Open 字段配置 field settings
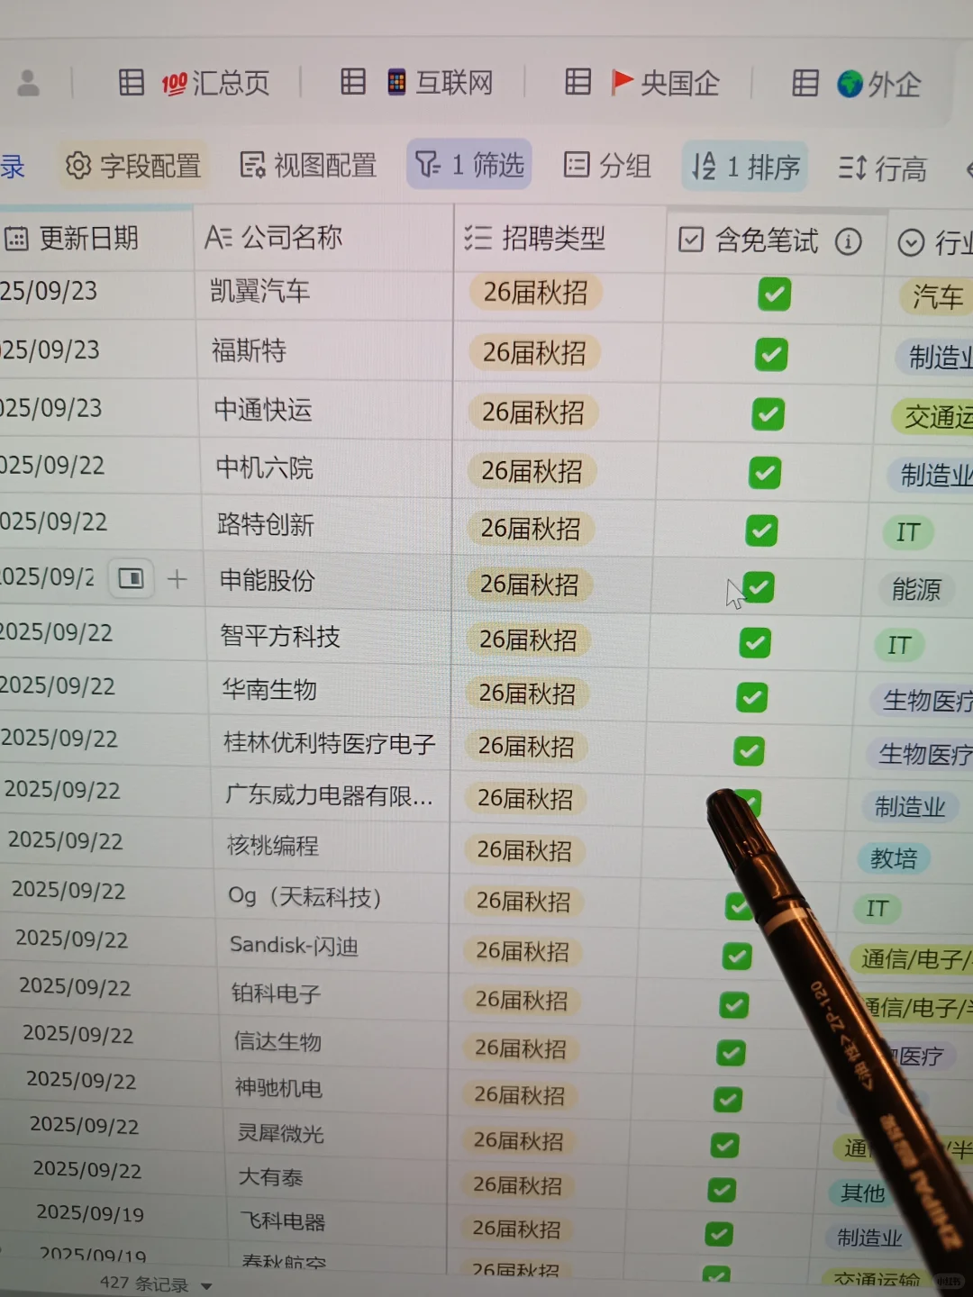 [x=133, y=166]
